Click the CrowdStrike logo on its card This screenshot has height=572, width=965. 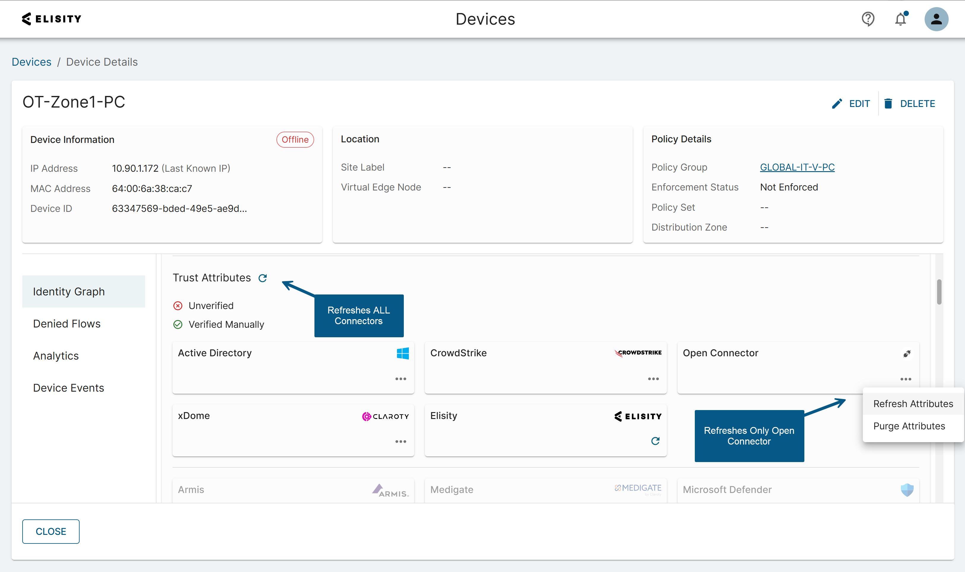point(638,353)
